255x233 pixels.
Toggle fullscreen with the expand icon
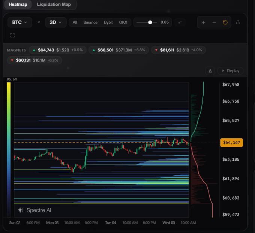click(12, 35)
